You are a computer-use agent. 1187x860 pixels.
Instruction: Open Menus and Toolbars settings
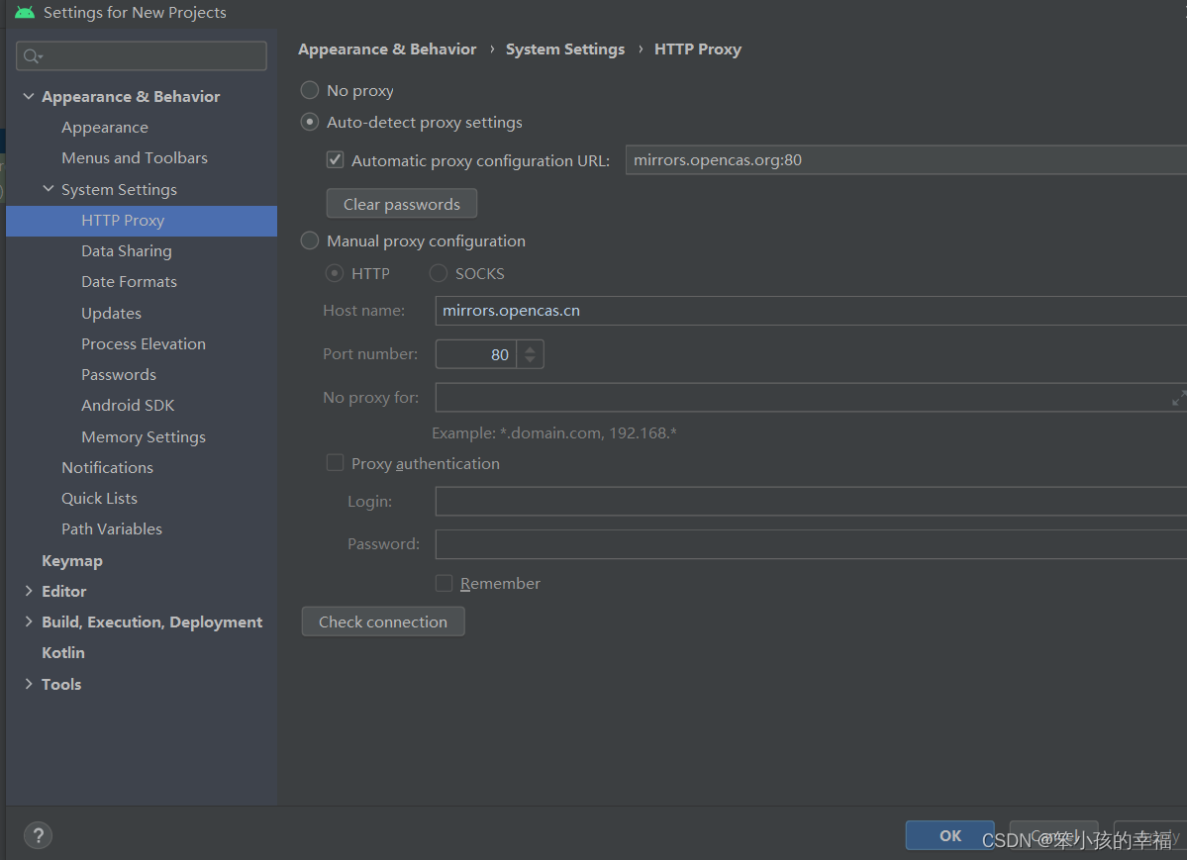tap(135, 157)
